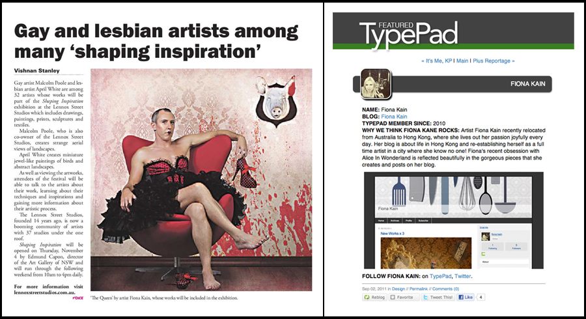Click the Facebook Like button
This screenshot has height=319, width=586.
tap(466, 298)
